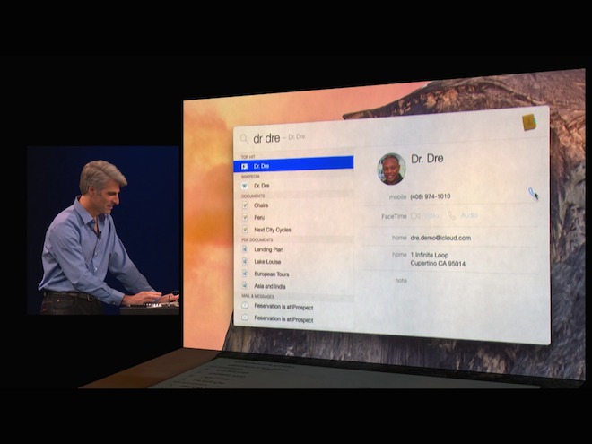Screen dimensions: 592x444
Task: Click the 'MAIL & MESSAGES' section header
Action: pyautogui.click(x=258, y=296)
